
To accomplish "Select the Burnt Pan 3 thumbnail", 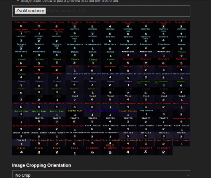I will click(x=21, y=113).
